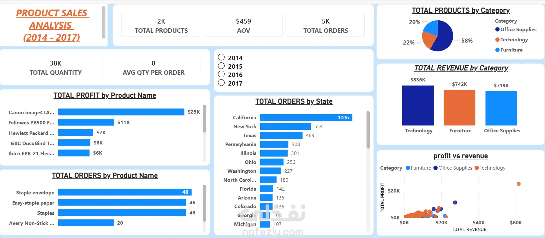Select the New York orders bar
The image size is (545, 238).
coord(285,126)
